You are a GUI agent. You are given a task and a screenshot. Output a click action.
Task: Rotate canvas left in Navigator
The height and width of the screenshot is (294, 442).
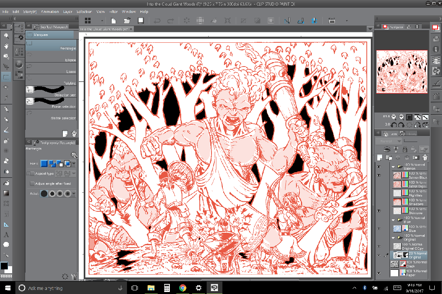(x=394, y=125)
